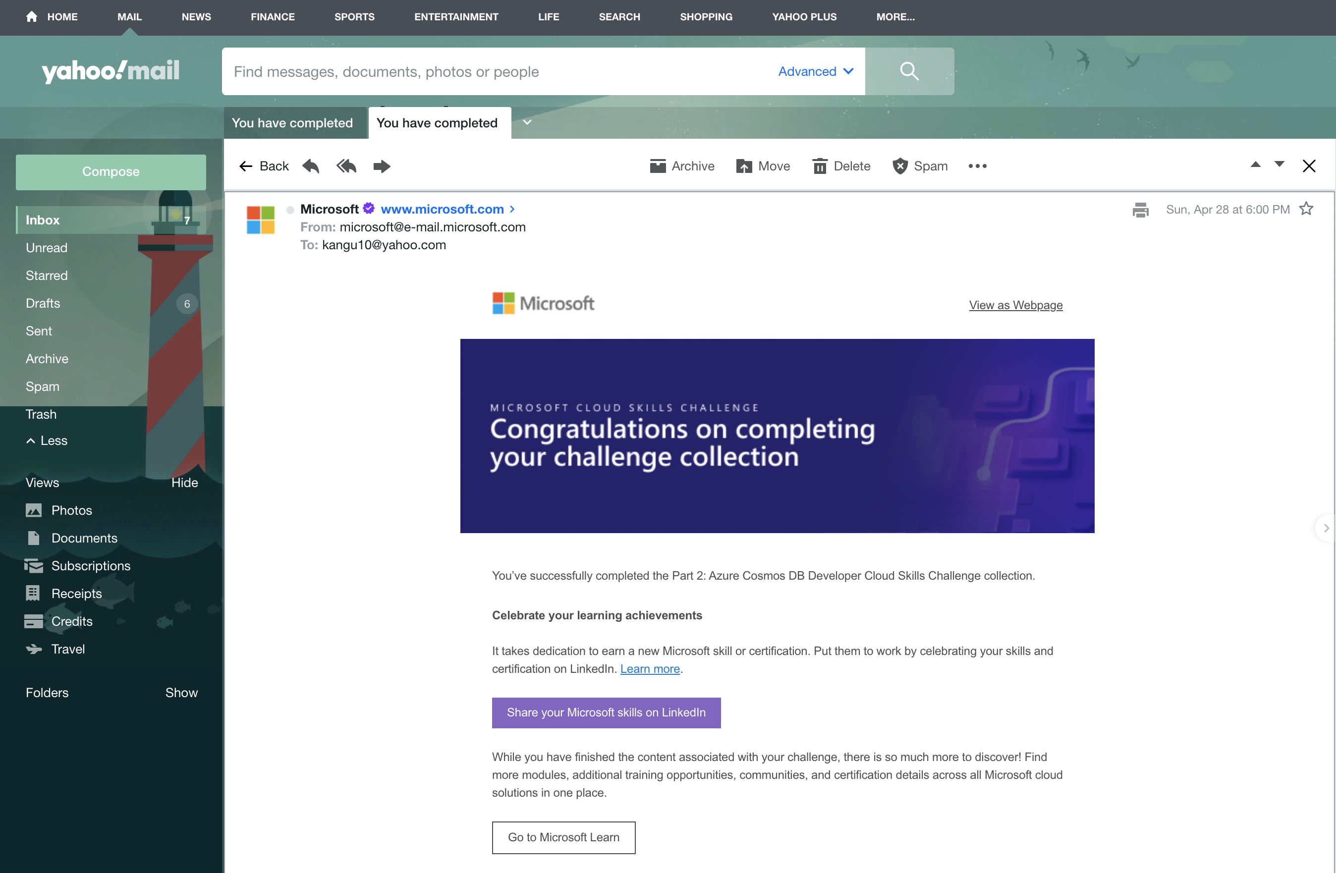Open the Advanced search dropdown
The image size is (1336, 873).
coord(815,71)
